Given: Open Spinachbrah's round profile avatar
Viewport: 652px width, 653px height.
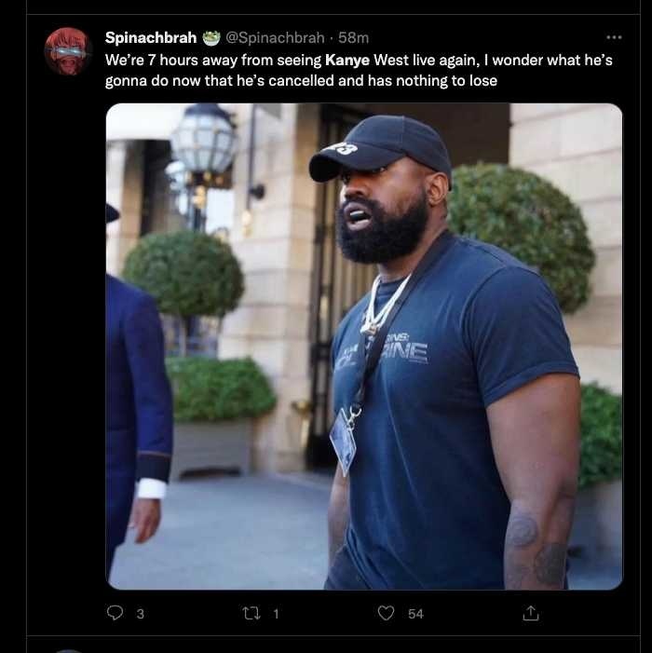Looking at the screenshot, I should coord(68,51).
